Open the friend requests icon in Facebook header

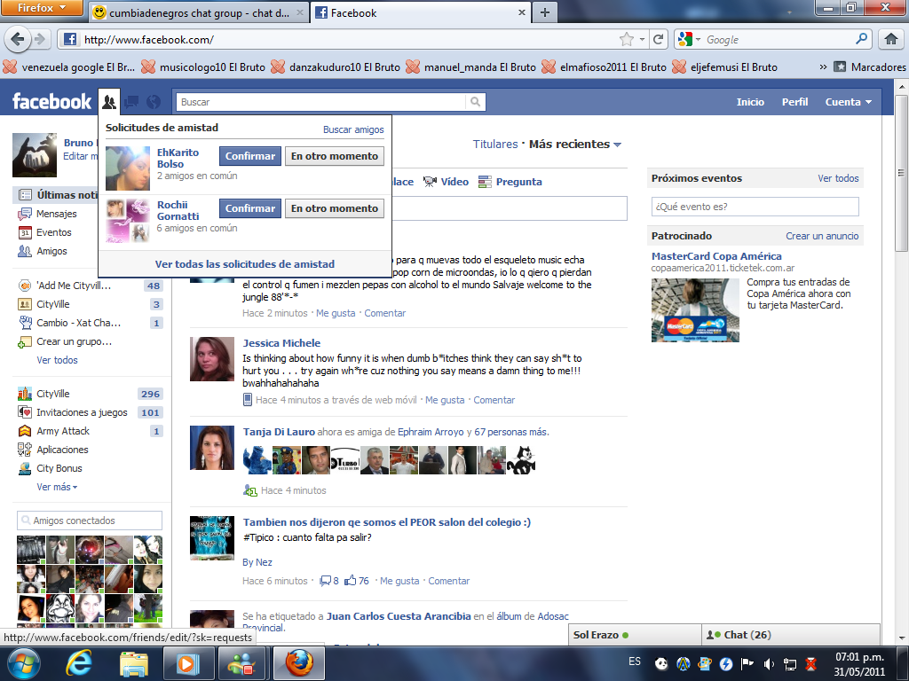tap(109, 102)
